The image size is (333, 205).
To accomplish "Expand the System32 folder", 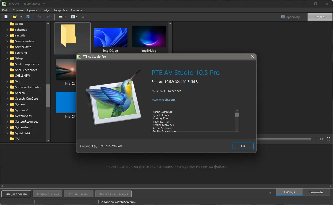I will 7,110.
